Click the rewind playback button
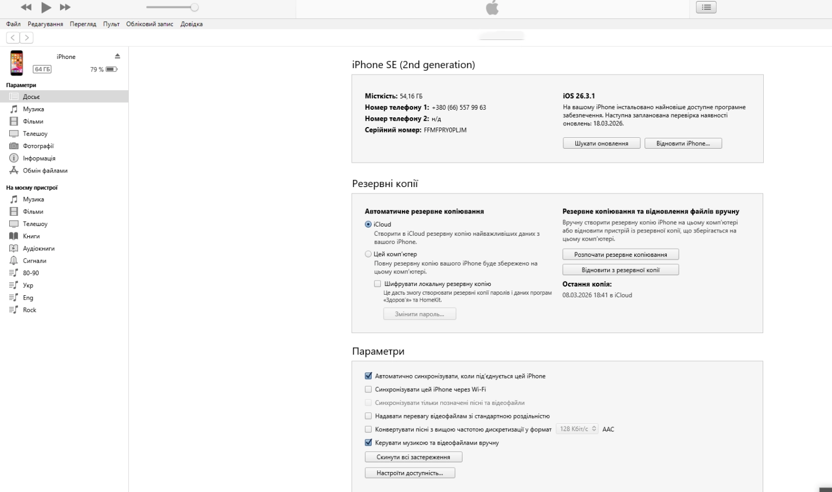Viewport: 832px width, 492px height. [x=26, y=7]
